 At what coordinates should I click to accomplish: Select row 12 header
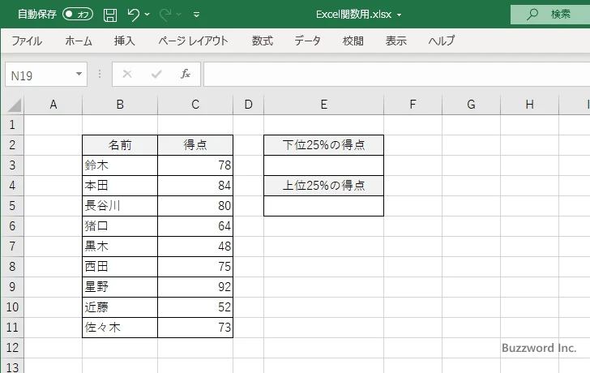[x=12, y=347]
